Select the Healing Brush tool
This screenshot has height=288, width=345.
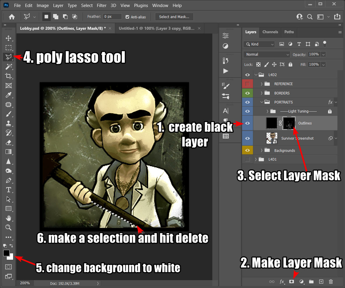8,104
